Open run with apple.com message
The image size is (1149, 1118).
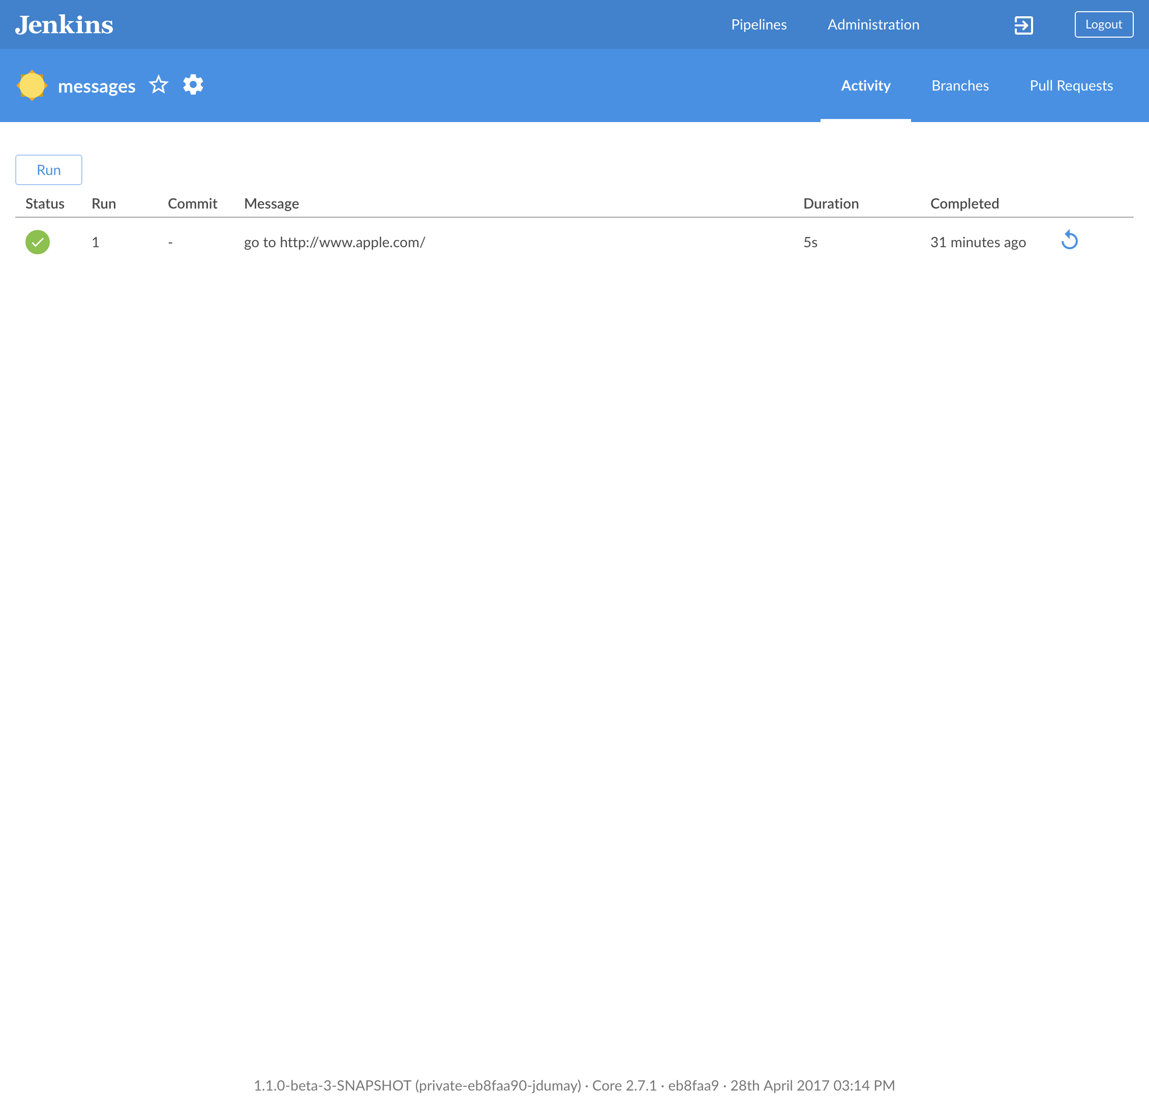tap(335, 243)
